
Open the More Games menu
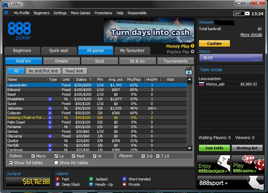tap(81, 13)
